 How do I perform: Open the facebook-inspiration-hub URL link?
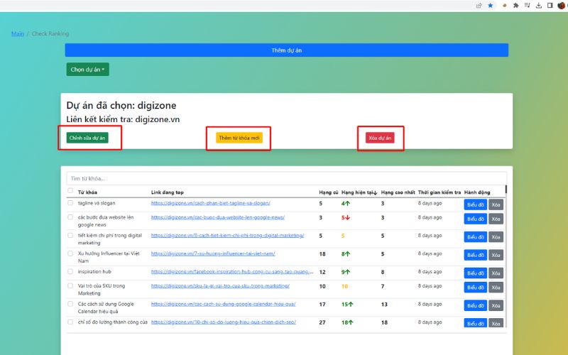click(232, 272)
